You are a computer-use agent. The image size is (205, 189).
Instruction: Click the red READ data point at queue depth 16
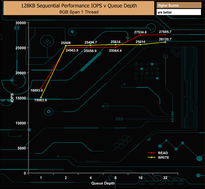point(141,35)
